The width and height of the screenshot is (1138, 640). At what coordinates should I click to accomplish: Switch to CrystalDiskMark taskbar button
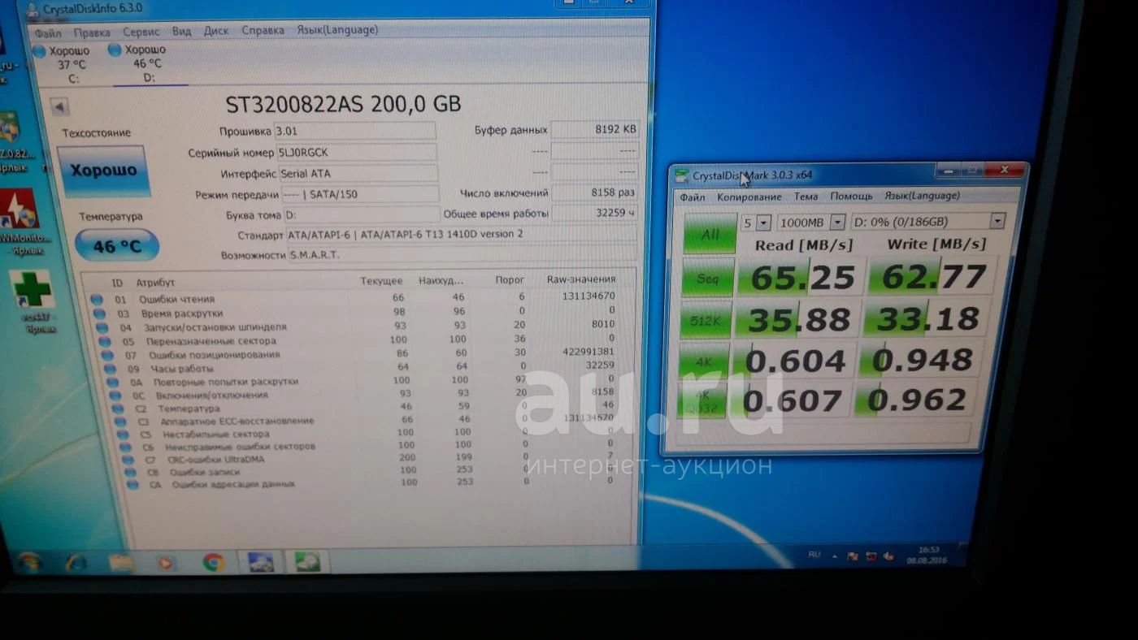pos(307,561)
